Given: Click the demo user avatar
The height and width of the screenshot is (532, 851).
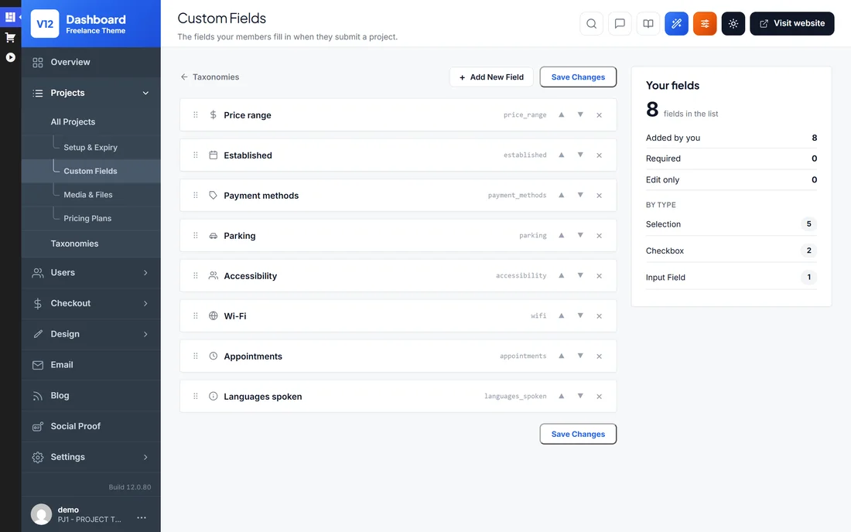Looking at the screenshot, I should pos(41,514).
